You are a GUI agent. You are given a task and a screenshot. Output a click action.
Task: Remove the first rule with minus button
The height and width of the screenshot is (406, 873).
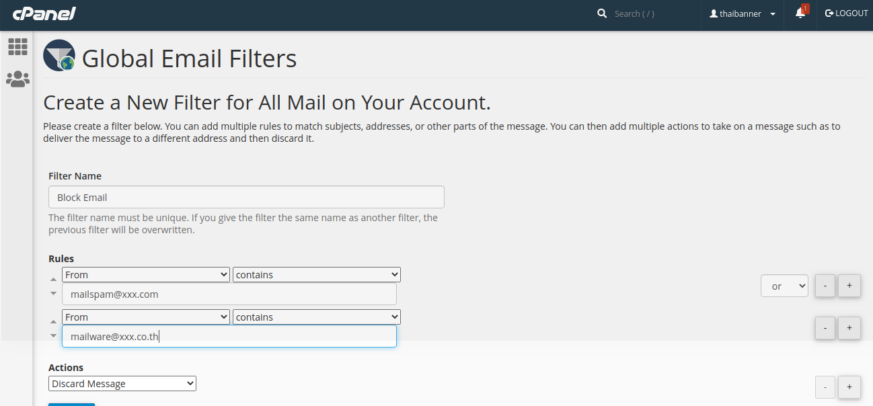click(x=825, y=286)
